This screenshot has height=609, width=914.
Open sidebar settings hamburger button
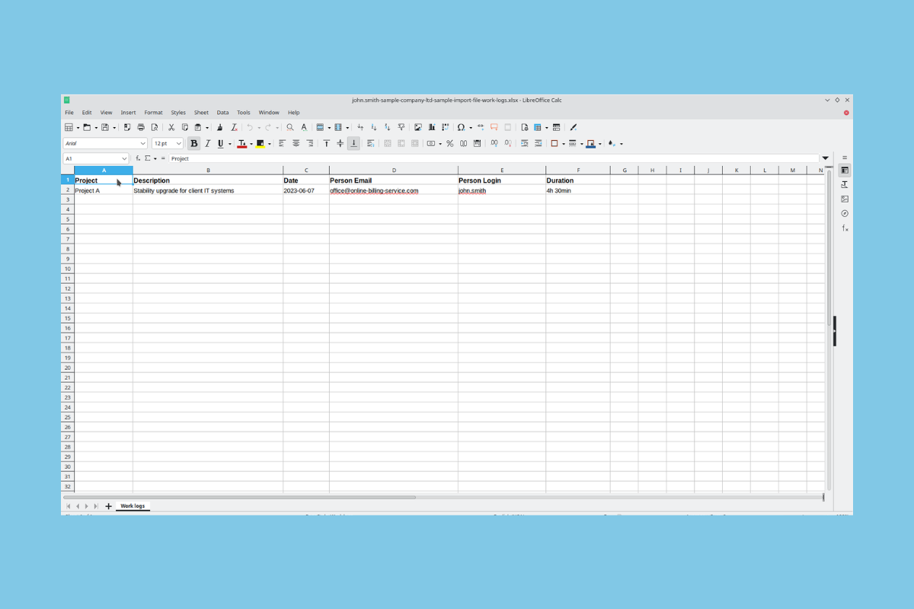point(845,158)
